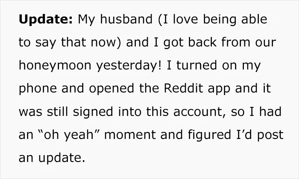Click the word "signed"
The image size is (299, 179).
[93, 112]
